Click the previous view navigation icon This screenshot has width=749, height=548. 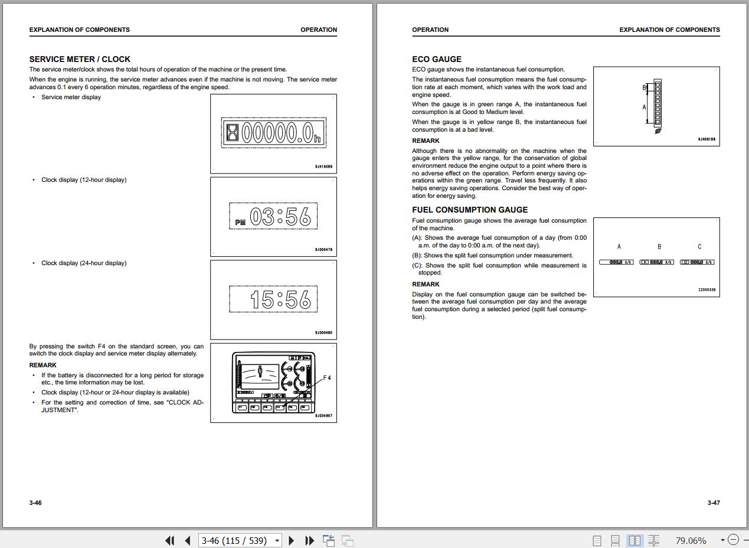[329, 540]
